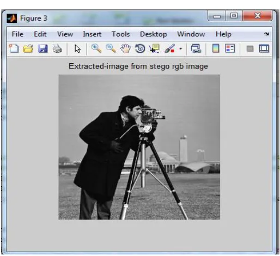Open the View menu

(x=65, y=34)
